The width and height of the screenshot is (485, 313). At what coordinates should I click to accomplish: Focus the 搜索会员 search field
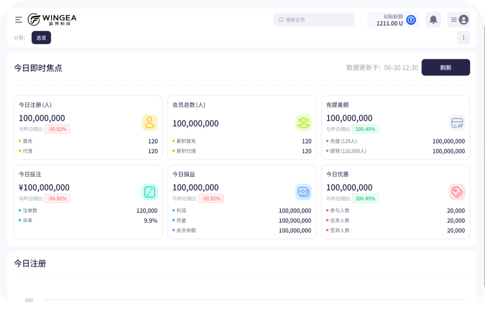tap(314, 20)
